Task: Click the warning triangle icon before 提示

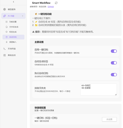Action: click(x=33, y=32)
